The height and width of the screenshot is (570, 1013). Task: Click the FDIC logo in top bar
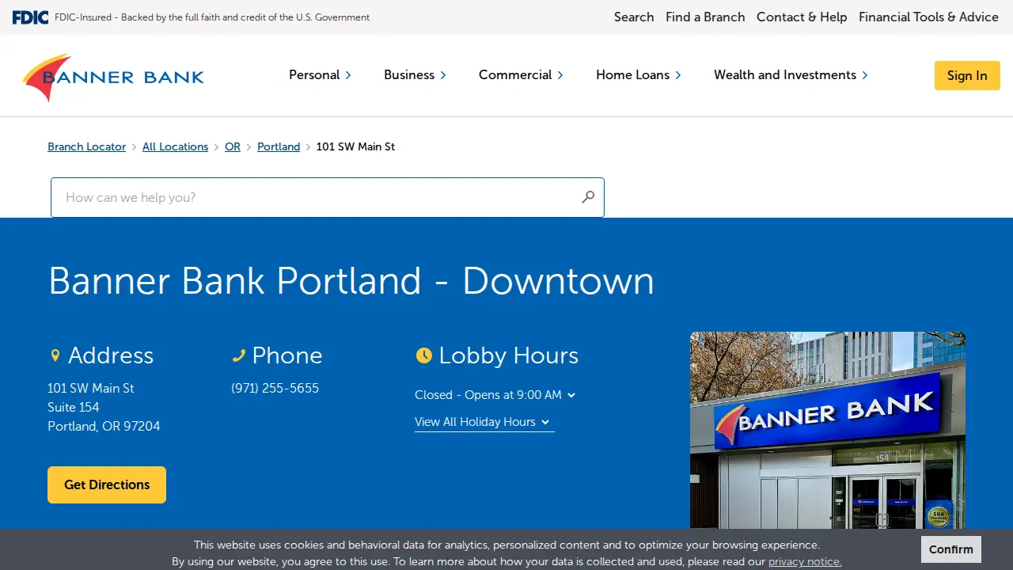(x=30, y=17)
